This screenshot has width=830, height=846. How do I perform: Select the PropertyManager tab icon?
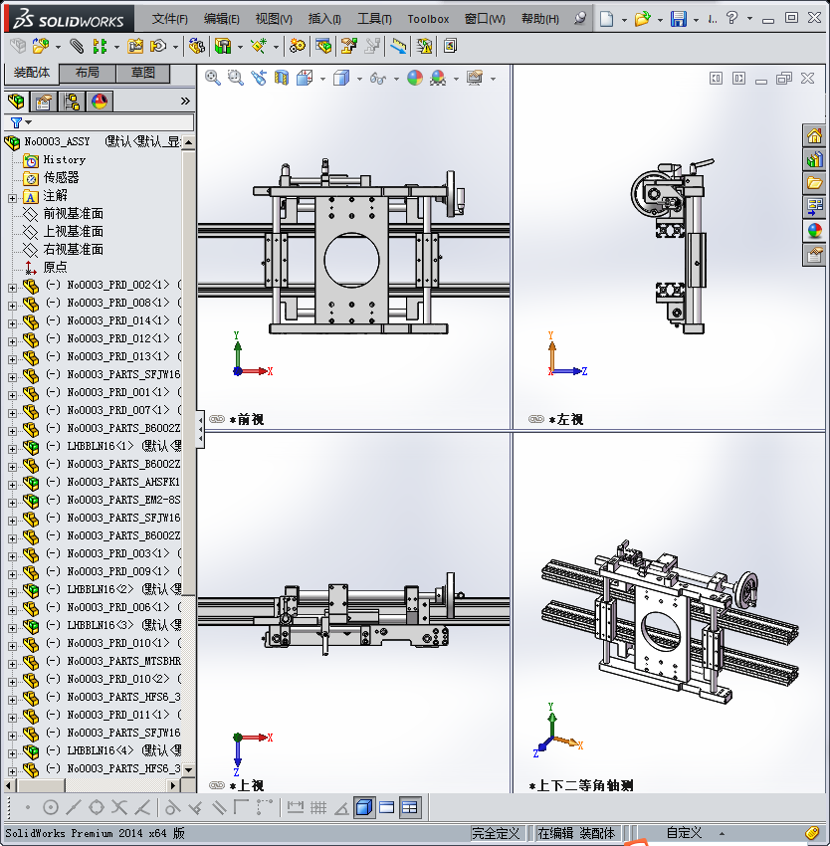[x=44, y=101]
